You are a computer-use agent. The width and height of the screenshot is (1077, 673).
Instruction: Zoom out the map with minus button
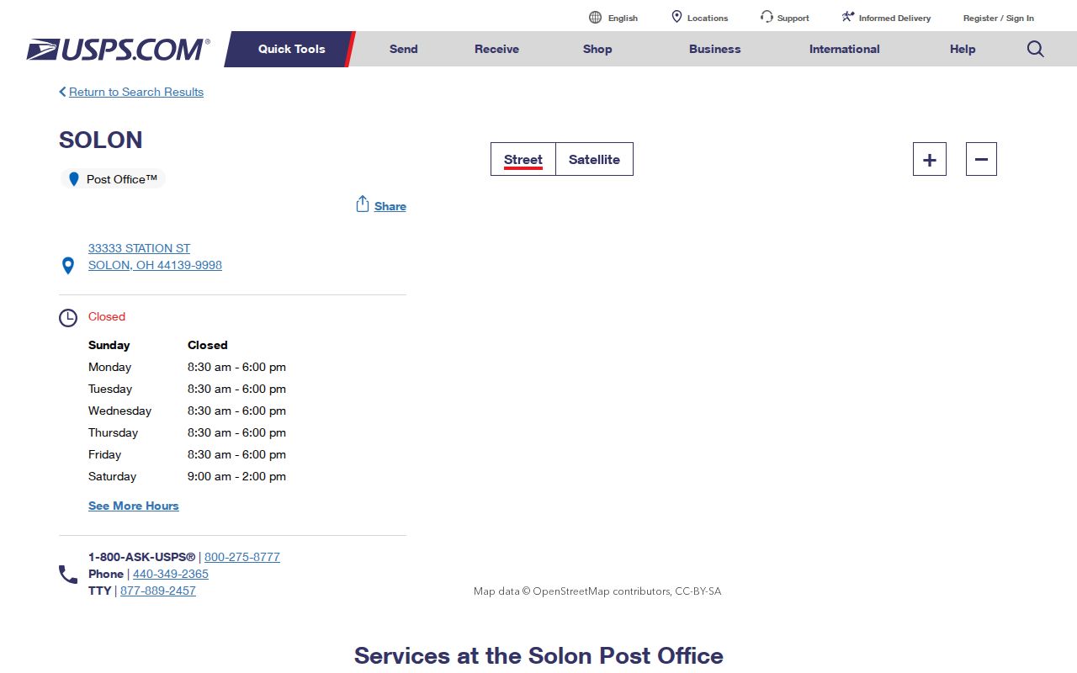click(981, 159)
